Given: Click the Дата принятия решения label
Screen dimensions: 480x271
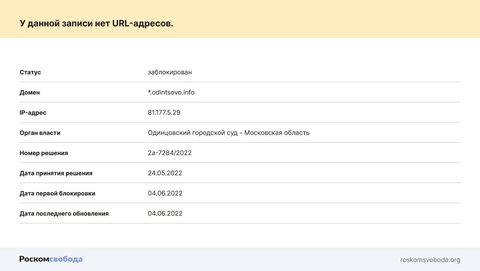Looking at the screenshot, I should (x=56, y=173).
